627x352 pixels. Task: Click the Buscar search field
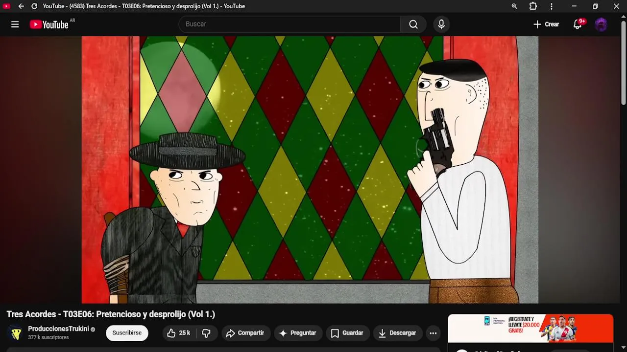click(x=289, y=24)
